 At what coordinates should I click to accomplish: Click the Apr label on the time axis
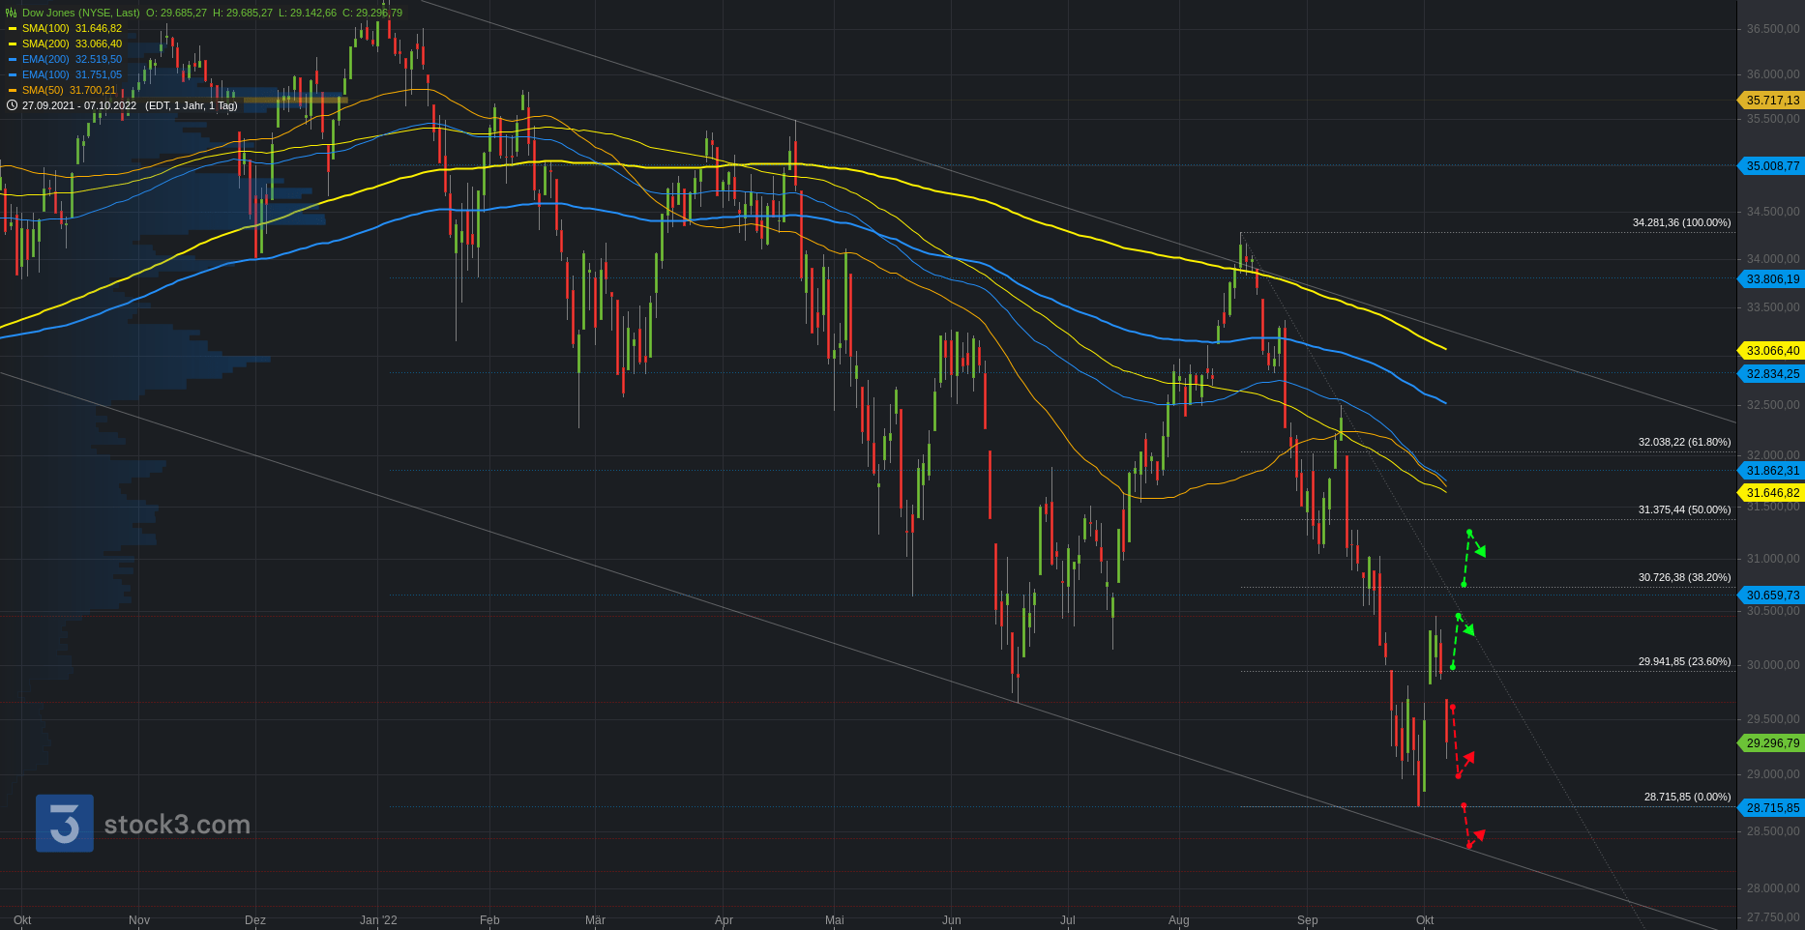coord(724,920)
